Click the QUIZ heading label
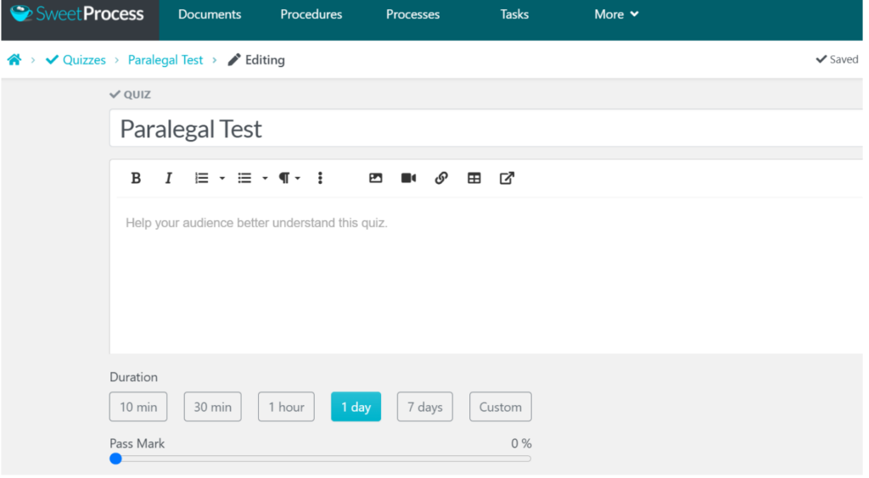 point(130,95)
